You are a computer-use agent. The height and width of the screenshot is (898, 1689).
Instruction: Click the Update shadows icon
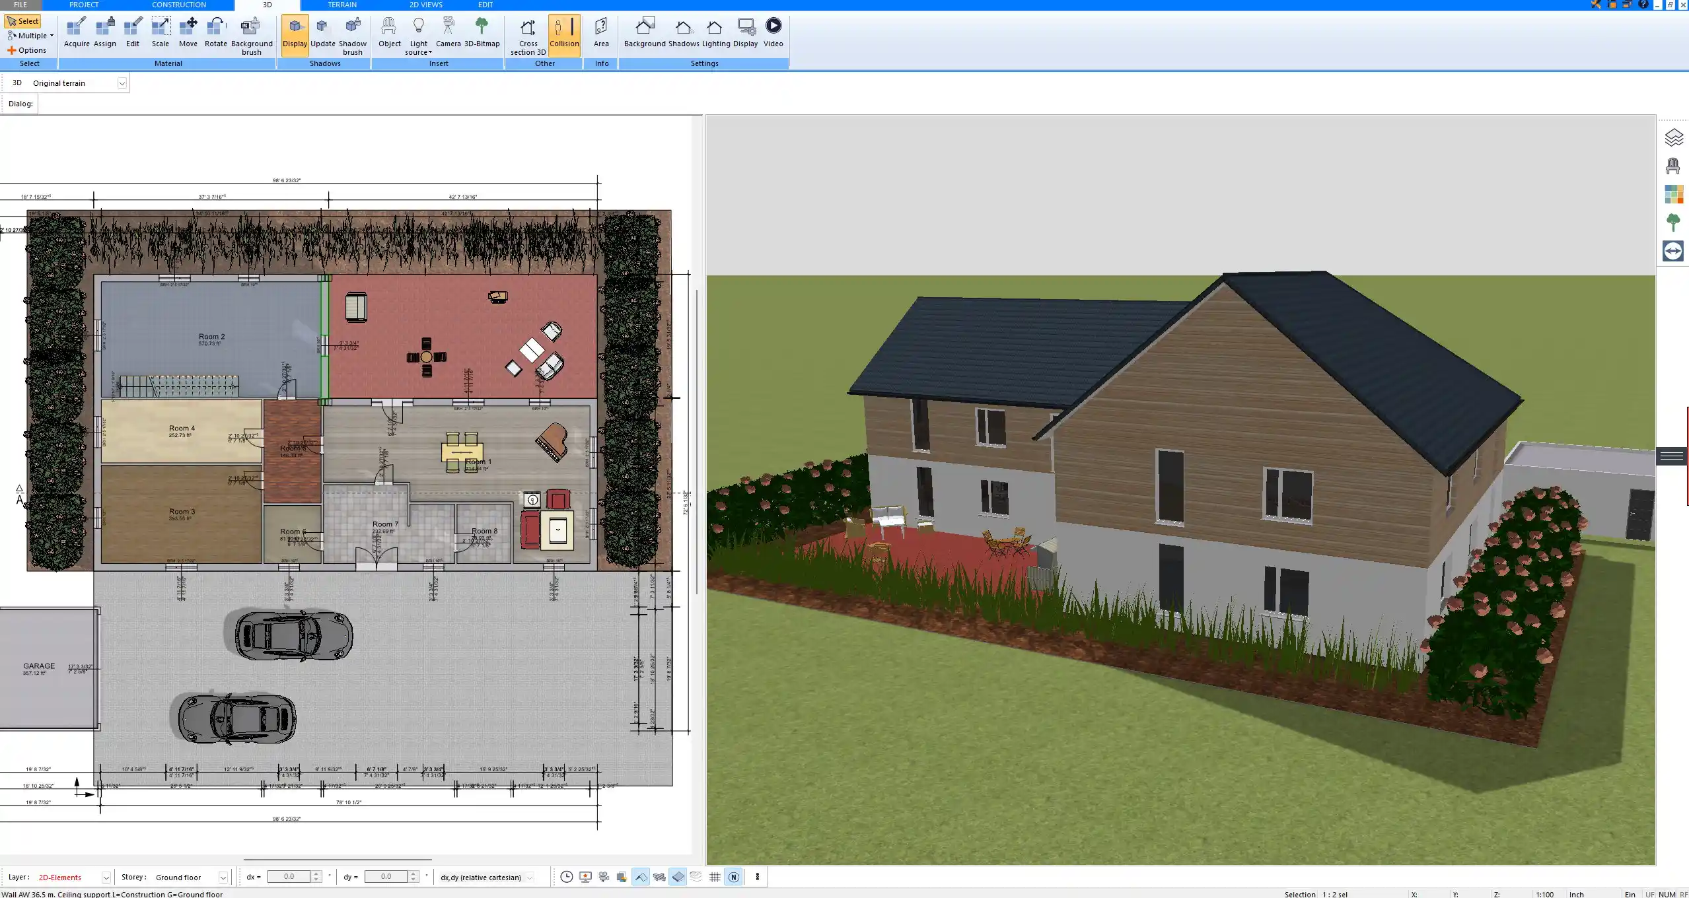point(323,32)
